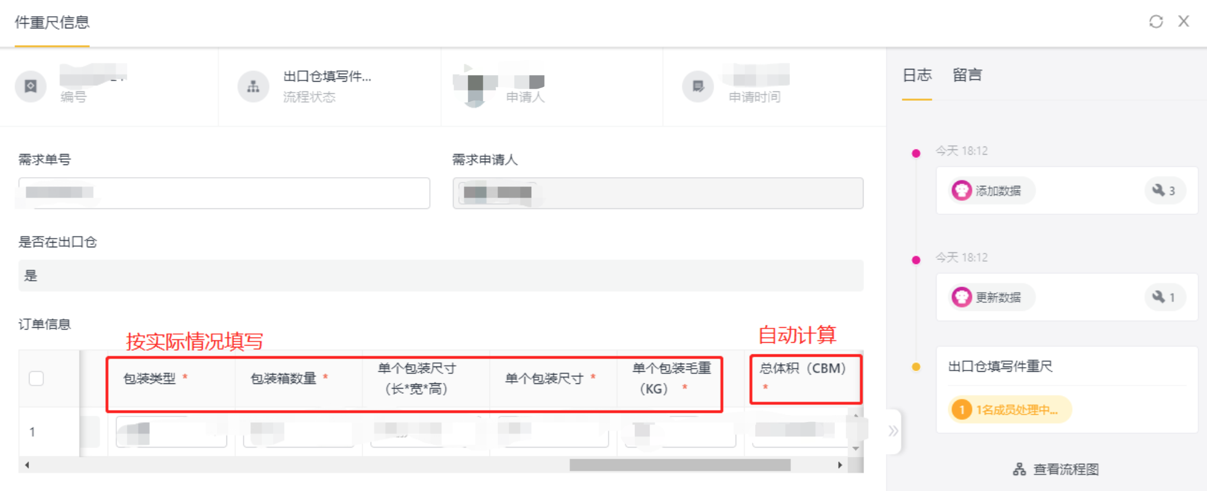Viewport: 1207px width, 491px height.
Task: Switch to the 留言 tab
Action: tap(967, 75)
